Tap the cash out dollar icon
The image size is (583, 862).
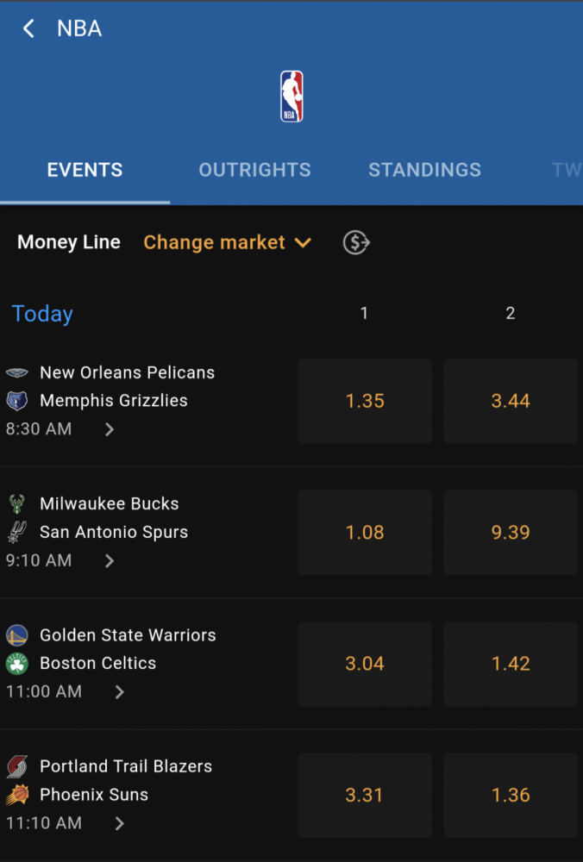point(356,242)
